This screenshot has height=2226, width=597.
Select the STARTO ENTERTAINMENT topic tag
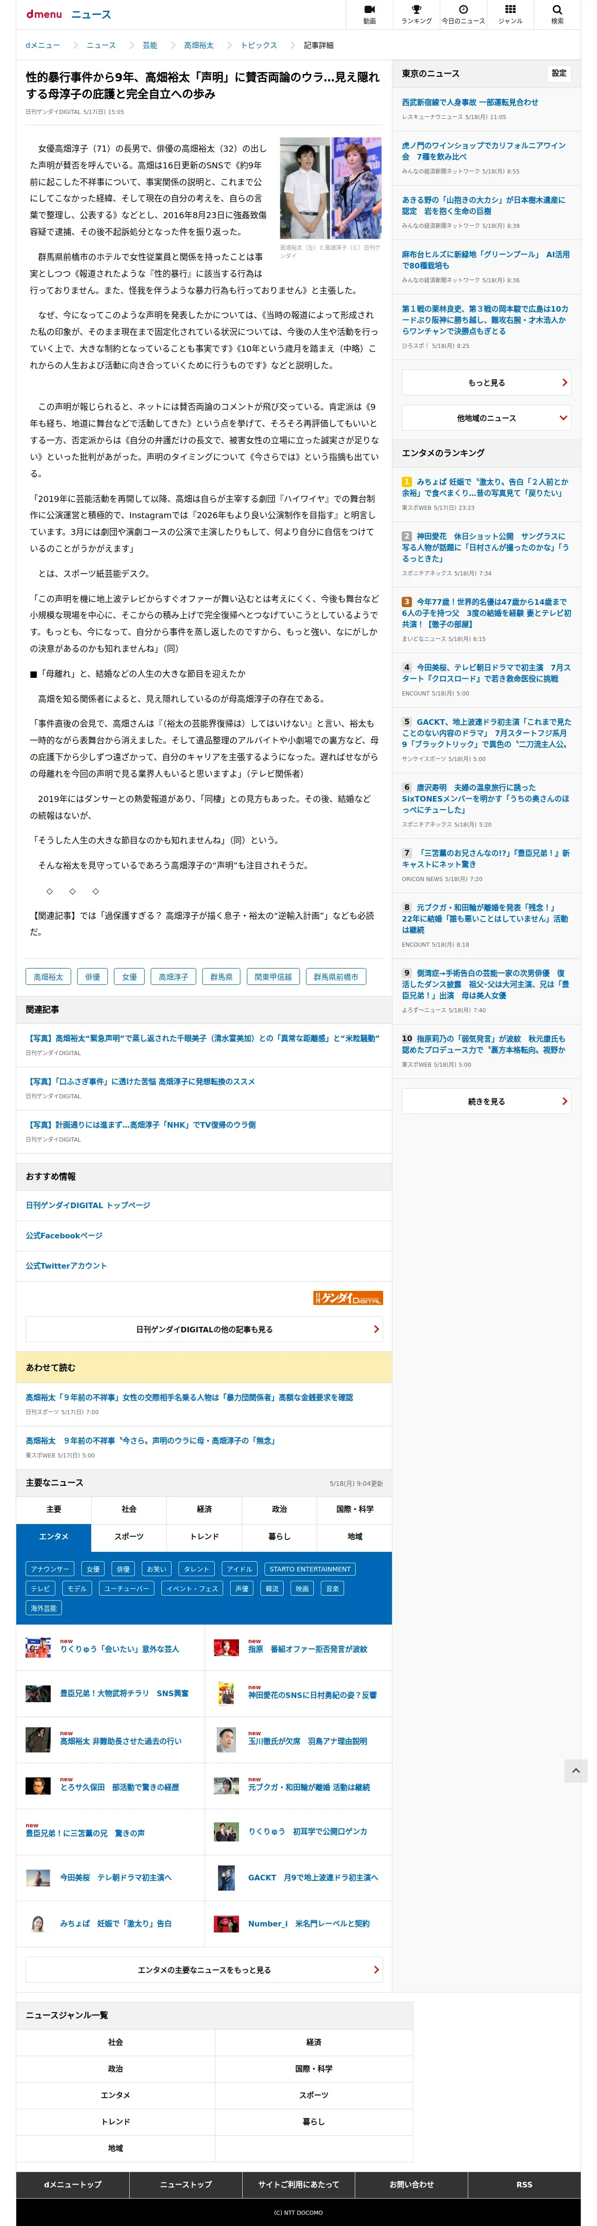[x=310, y=1569]
